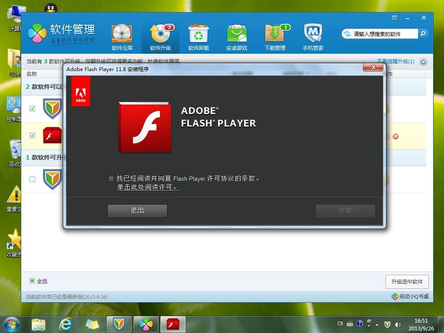Viewport: 444px width, 333px height.
Task: Open the 安卓游戏 Android games tab
Action: [x=237, y=38]
